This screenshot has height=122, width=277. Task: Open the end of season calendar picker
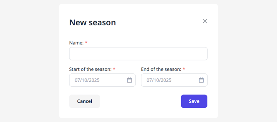[x=201, y=80]
